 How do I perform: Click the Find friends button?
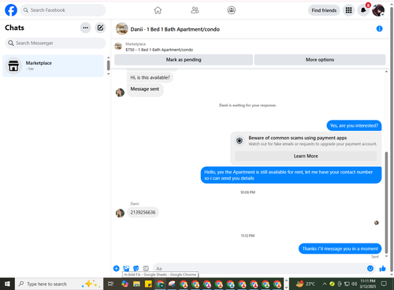pyautogui.click(x=324, y=10)
